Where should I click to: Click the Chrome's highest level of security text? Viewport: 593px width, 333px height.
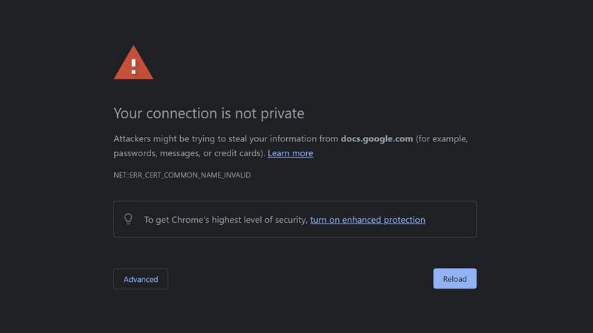coord(239,220)
